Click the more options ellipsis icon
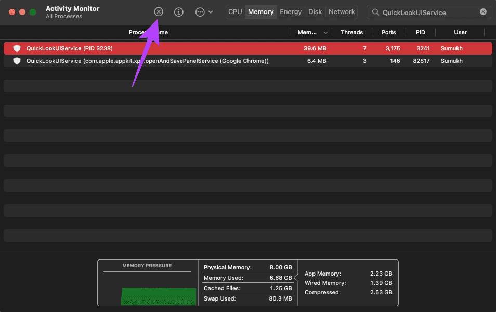The image size is (496, 312). point(200,12)
